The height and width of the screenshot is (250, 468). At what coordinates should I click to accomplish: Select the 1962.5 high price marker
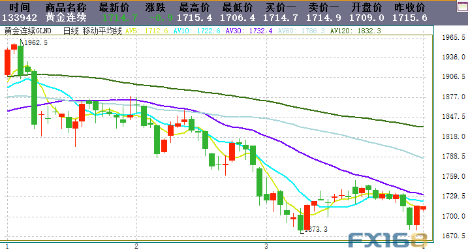(36, 42)
